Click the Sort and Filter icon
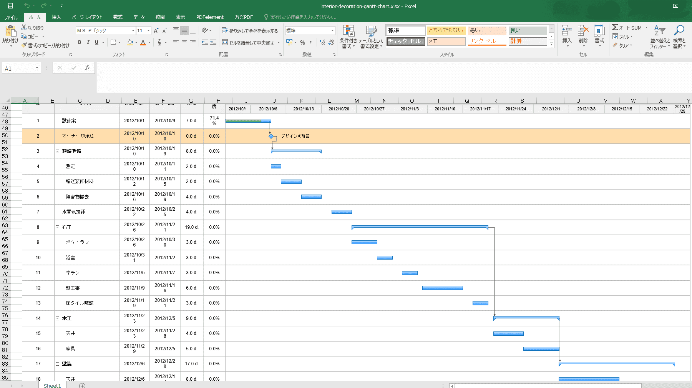Screen dimensions: 692x388 (659, 31)
